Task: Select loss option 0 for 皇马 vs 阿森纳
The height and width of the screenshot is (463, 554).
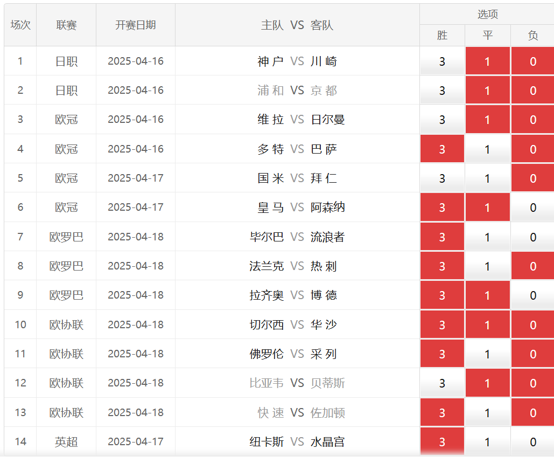Action: [x=533, y=208]
